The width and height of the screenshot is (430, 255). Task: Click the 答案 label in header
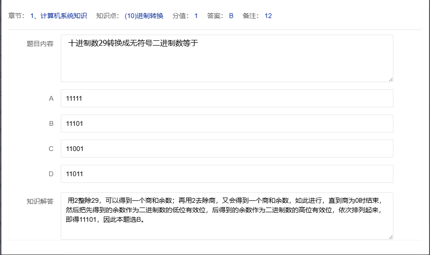[216, 16]
